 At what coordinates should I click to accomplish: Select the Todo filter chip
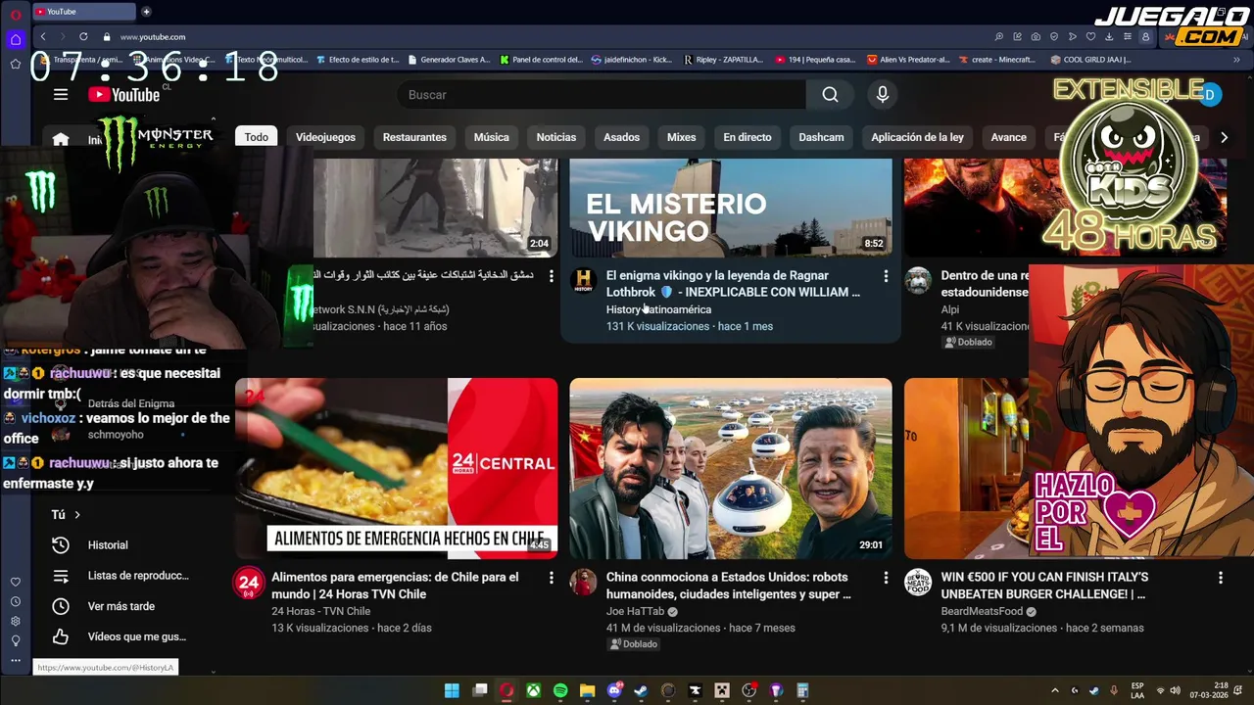pyautogui.click(x=257, y=137)
